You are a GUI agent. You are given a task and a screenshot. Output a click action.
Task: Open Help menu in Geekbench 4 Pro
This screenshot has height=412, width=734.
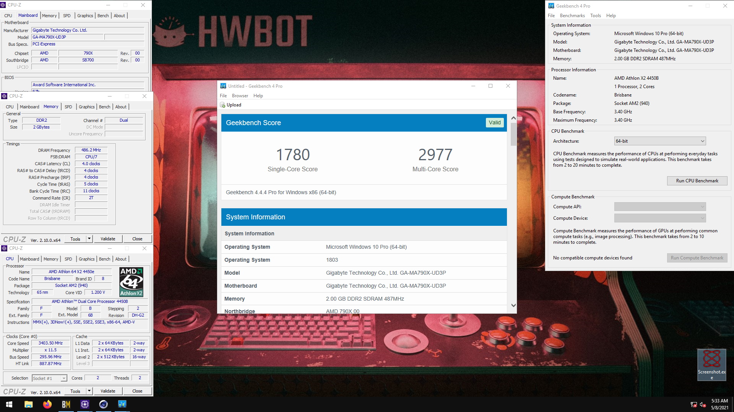pos(611,16)
